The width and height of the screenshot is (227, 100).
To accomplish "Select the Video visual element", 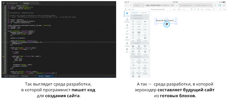I will [139, 33].
